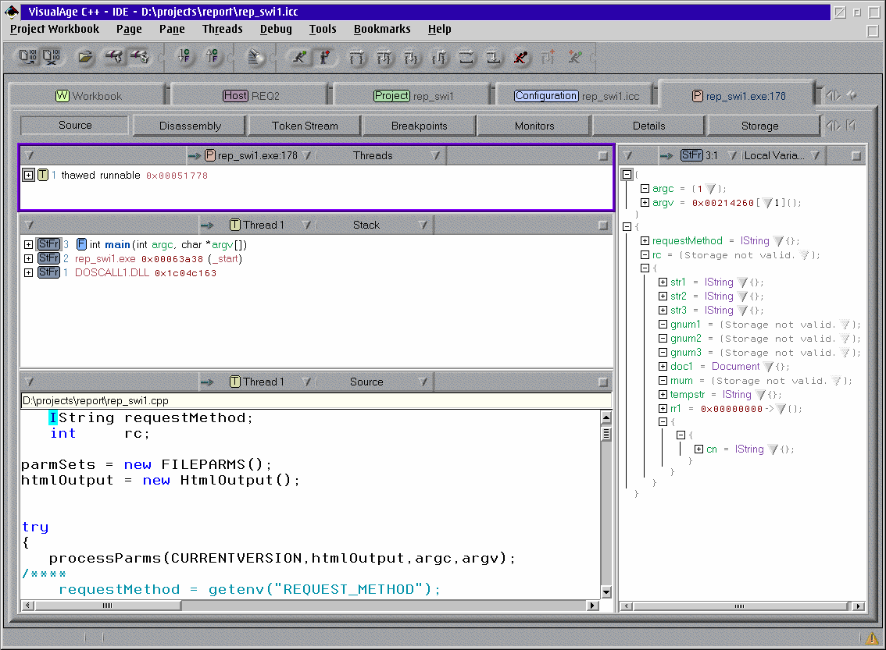Image resolution: width=886 pixels, height=650 pixels.
Task: Click the source pane vertical scrollbar down arrow
Action: coord(606,592)
